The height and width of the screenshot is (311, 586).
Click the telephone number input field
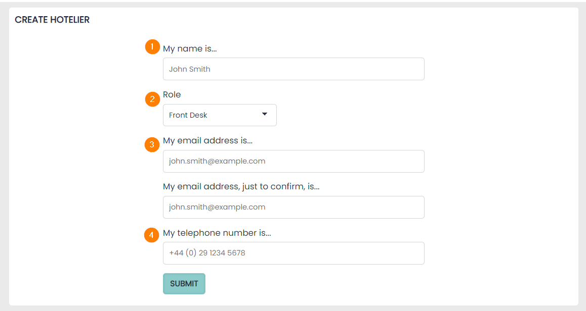pyautogui.click(x=294, y=253)
